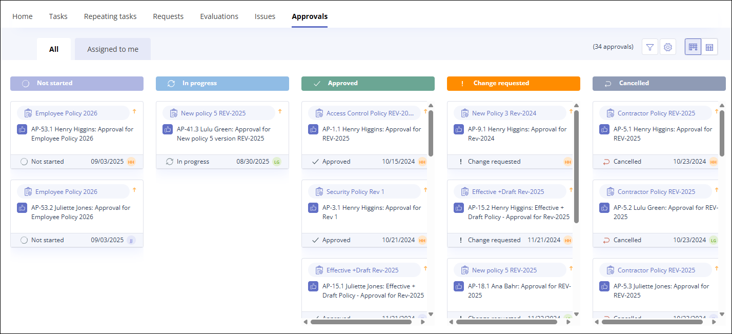Viewport: 732px width, 334px height.
Task: Switch to table grid view
Action: 709,47
